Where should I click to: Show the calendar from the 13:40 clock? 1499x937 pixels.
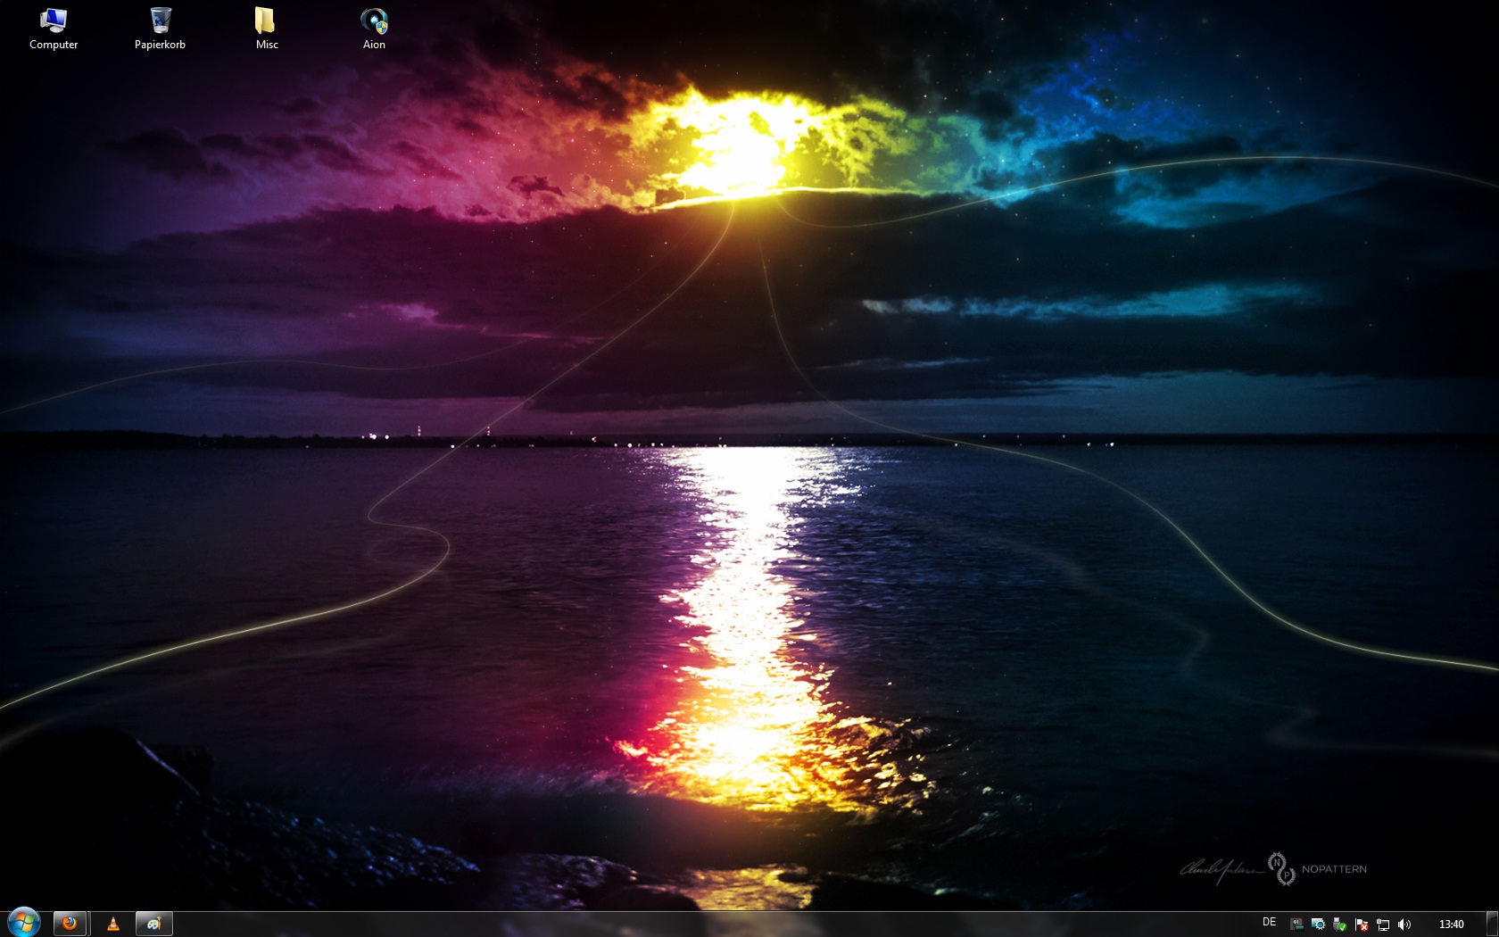click(x=1451, y=925)
